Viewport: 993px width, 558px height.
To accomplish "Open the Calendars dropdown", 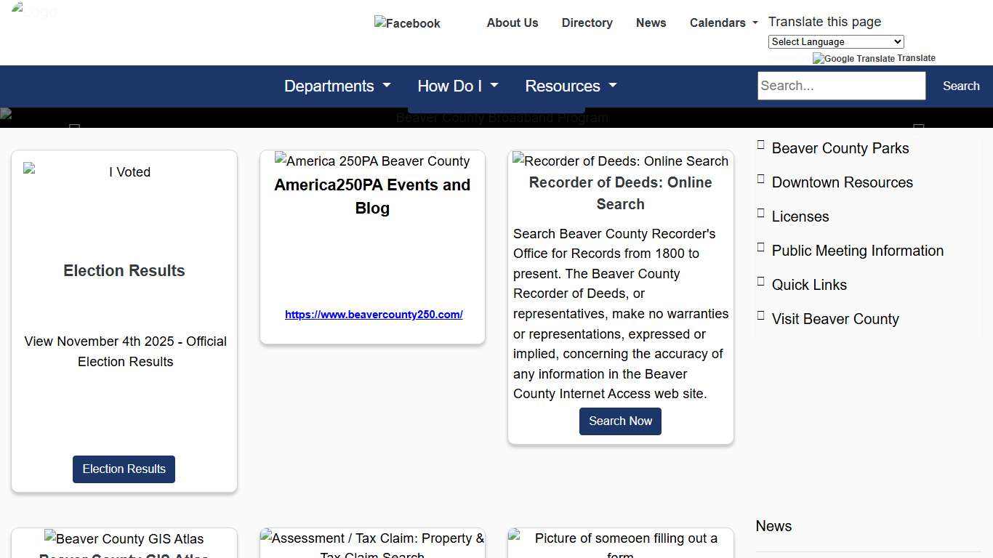I will tap(723, 23).
